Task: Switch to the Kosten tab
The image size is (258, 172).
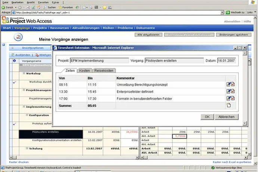Action: 85,71
